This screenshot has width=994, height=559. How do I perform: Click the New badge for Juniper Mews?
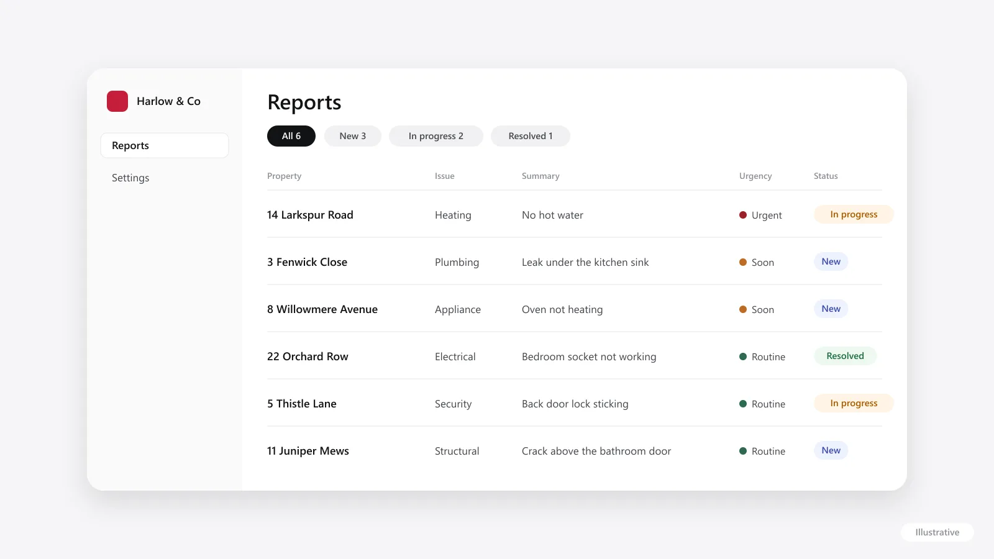tap(831, 450)
